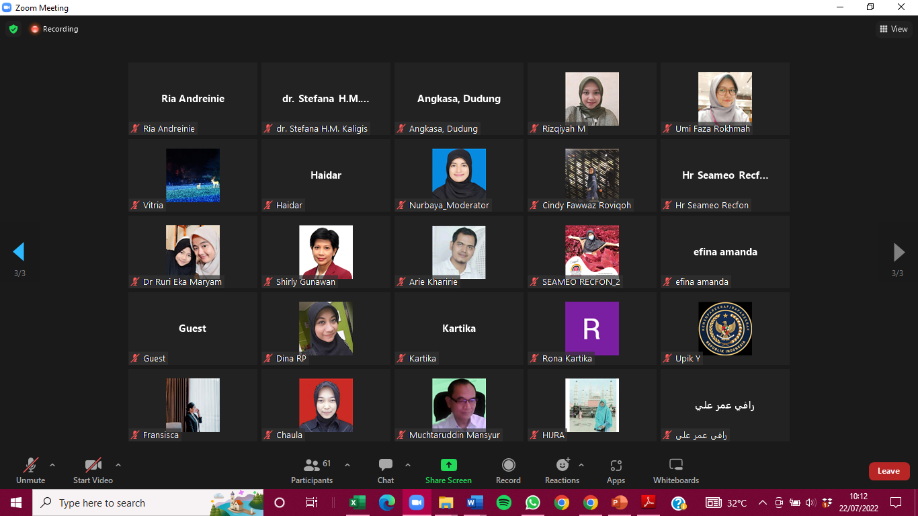Expand audio options arrow beside Unmute
Screen dimensions: 918x516
[x=52, y=465]
